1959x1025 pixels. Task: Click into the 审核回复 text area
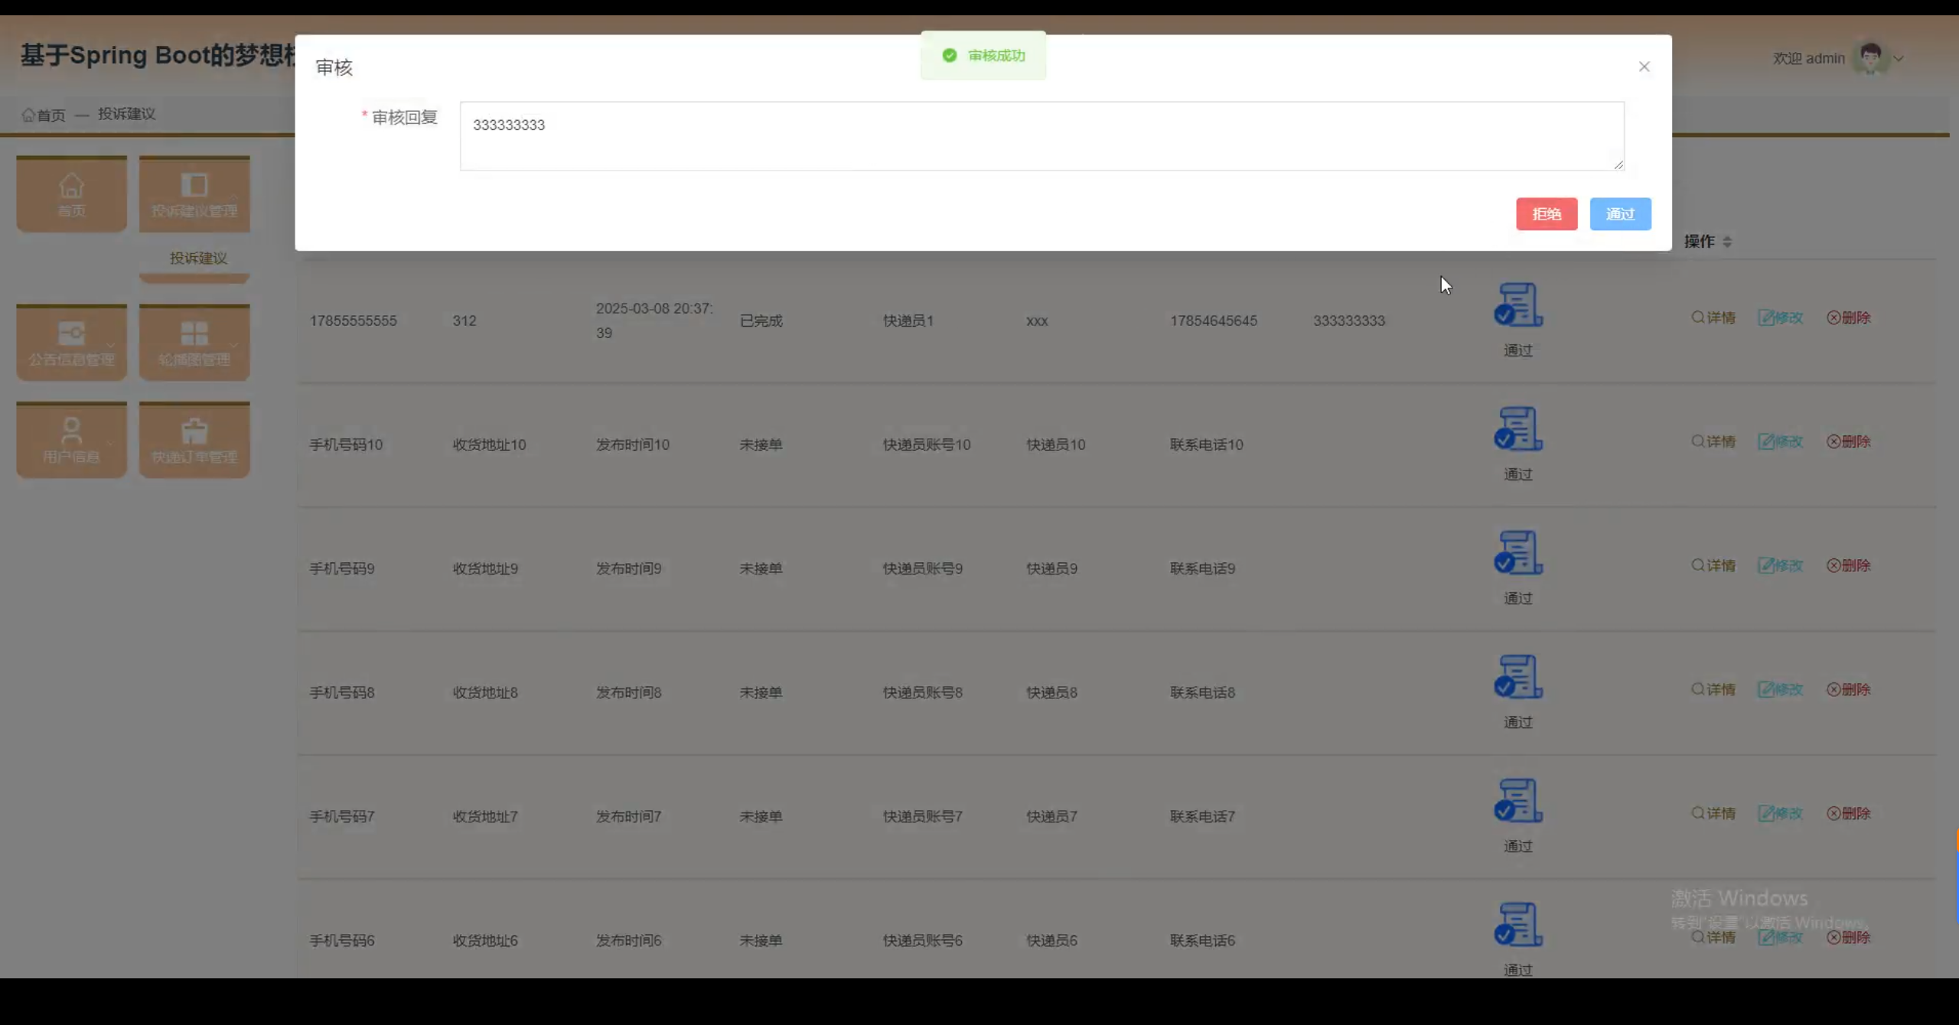(1041, 136)
